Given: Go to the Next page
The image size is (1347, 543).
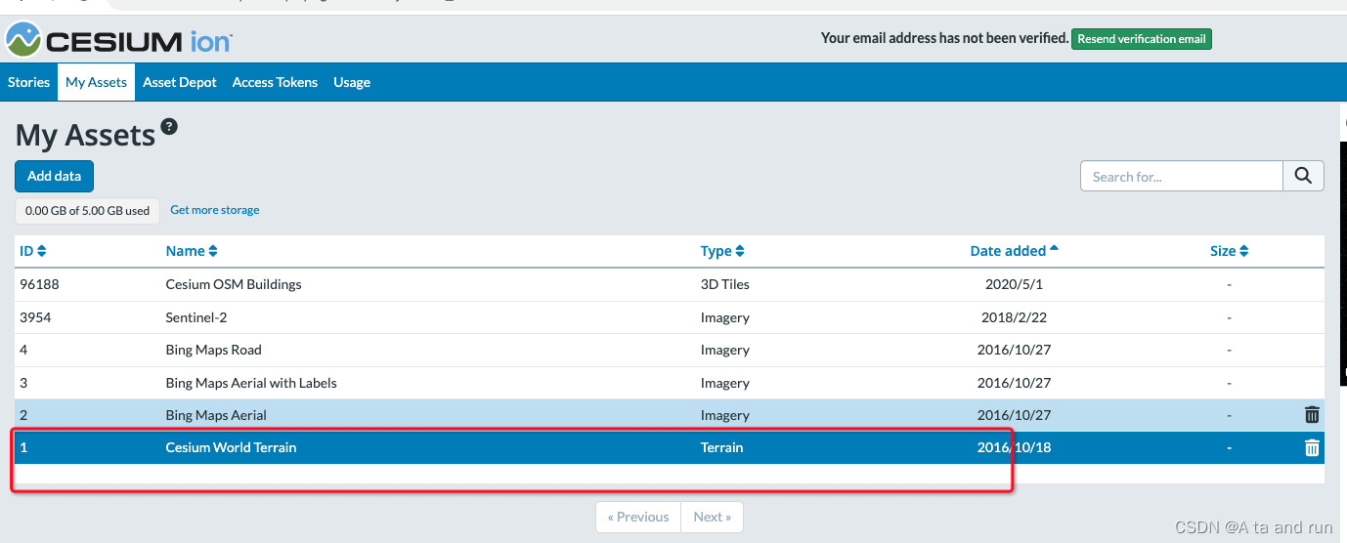Looking at the screenshot, I should [713, 517].
